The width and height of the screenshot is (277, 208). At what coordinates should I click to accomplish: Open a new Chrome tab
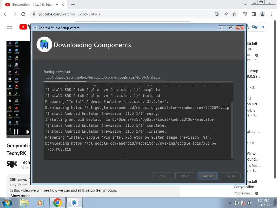click(x=73, y=5)
